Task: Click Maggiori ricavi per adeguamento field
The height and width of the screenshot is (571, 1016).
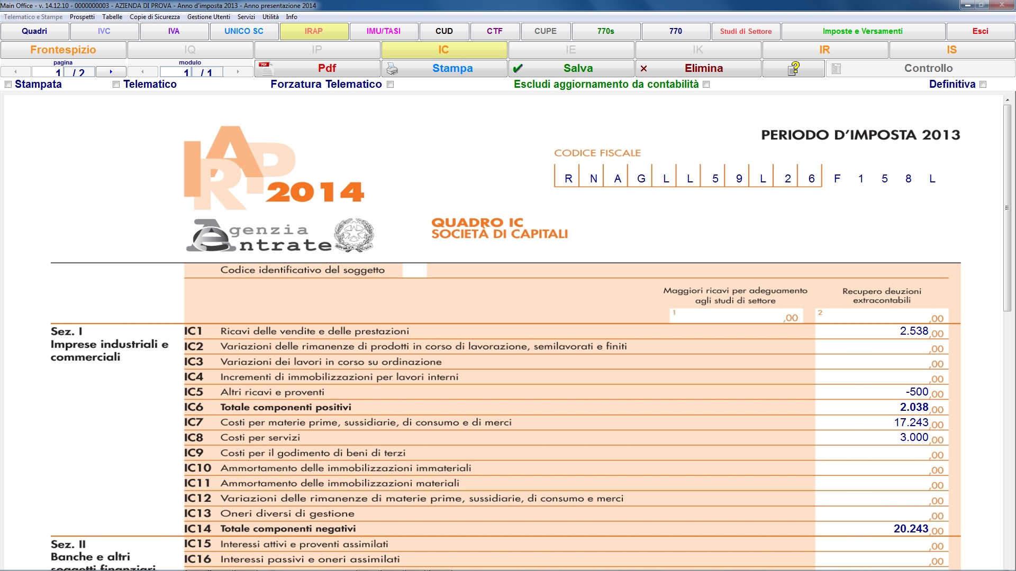Action: coord(737,316)
